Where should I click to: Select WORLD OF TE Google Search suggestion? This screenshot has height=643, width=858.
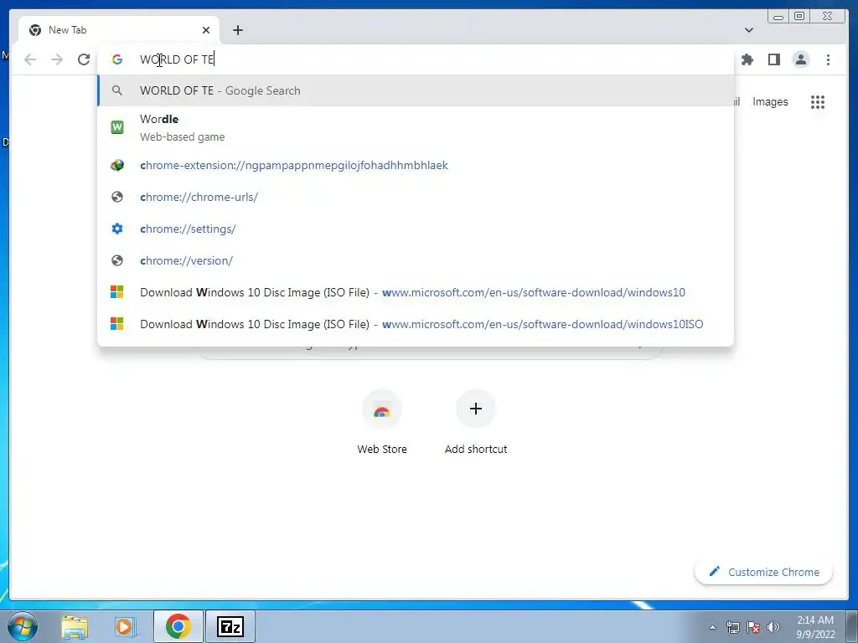point(416,90)
